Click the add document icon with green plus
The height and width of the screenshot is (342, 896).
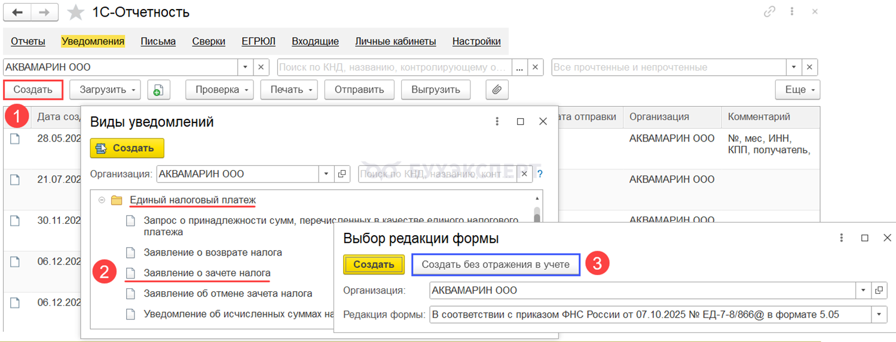coord(158,90)
